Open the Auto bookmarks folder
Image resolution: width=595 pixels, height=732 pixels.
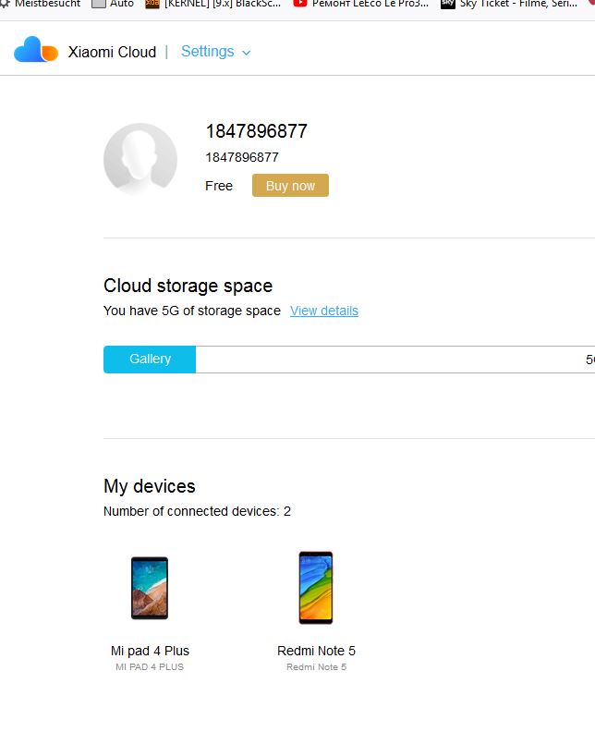(x=113, y=4)
